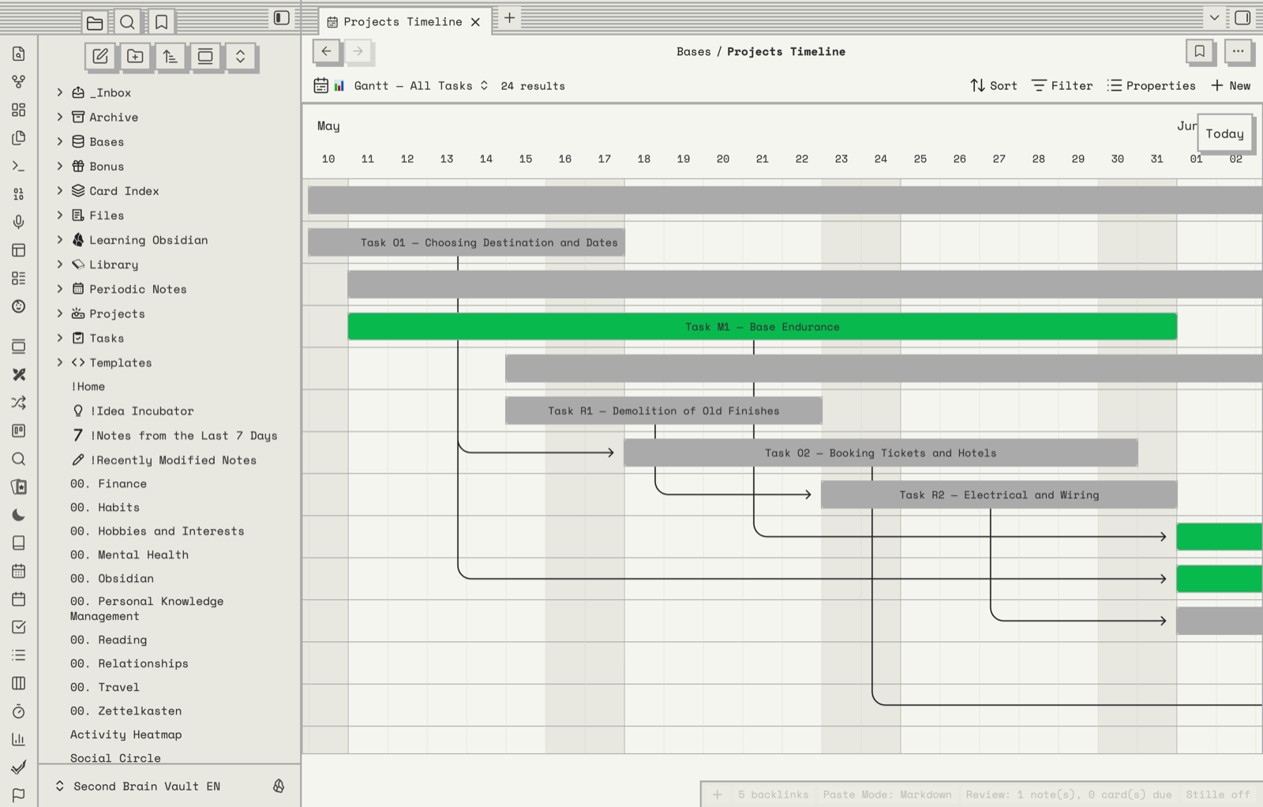The width and height of the screenshot is (1263, 807).
Task: Bookmark this base with bookmark button
Action: pyautogui.click(x=1199, y=51)
